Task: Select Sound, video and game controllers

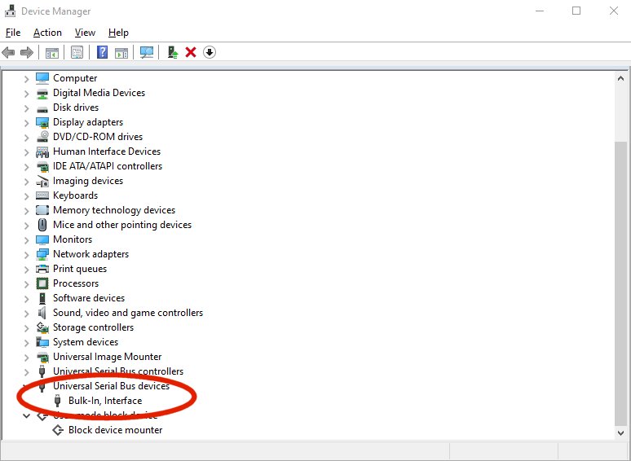Action: (x=128, y=313)
